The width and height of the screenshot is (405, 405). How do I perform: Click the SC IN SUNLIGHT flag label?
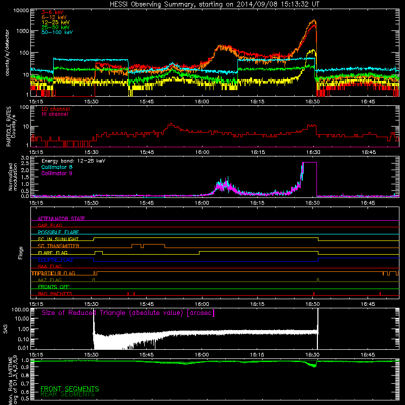58,239
